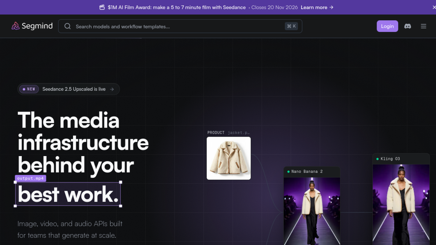
Task: Click the jacket.p… filename text
Action: (x=239, y=132)
